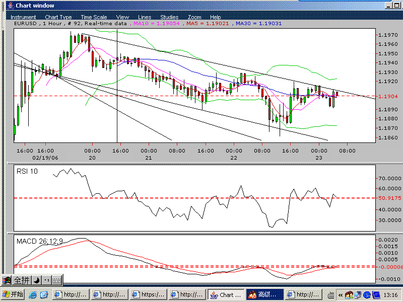Open the 开始 Start menu
Image resolution: width=403 pixels, height=302 pixels.
click(x=13, y=294)
